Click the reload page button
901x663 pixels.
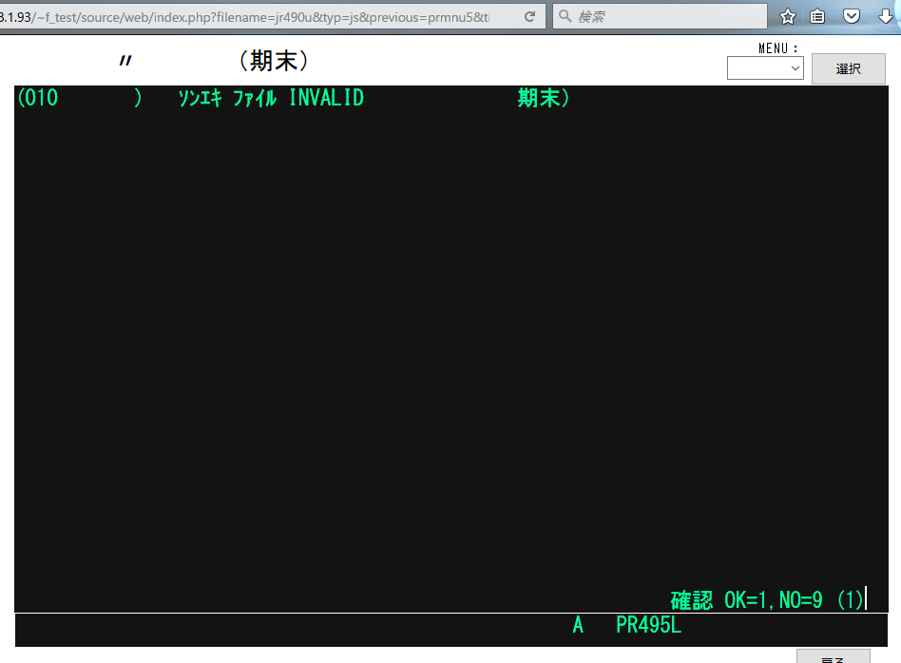pos(529,16)
